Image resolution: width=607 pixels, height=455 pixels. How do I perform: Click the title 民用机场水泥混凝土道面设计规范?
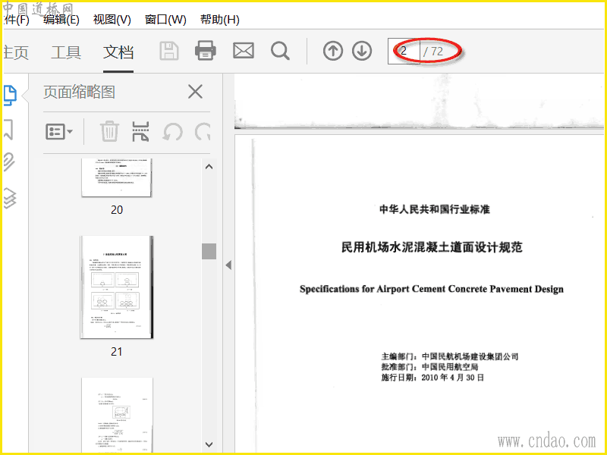pos(432,247)
